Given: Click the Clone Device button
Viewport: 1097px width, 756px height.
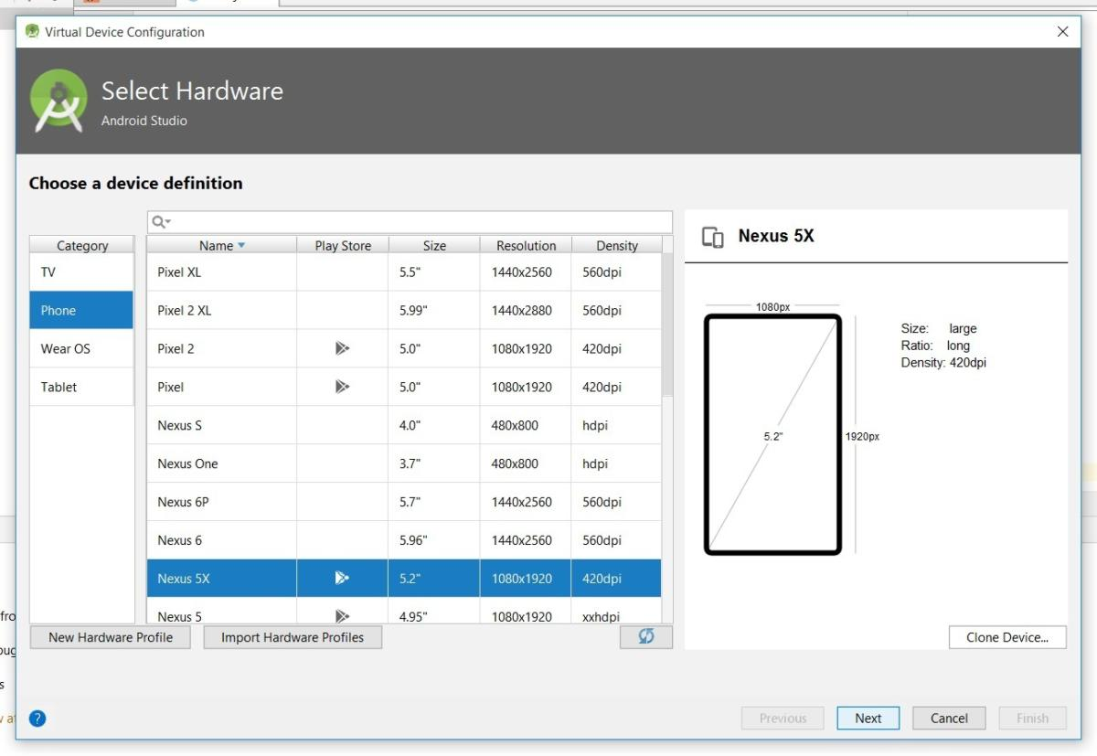Looking at the screenshot, I should (x=1007, y=637).
